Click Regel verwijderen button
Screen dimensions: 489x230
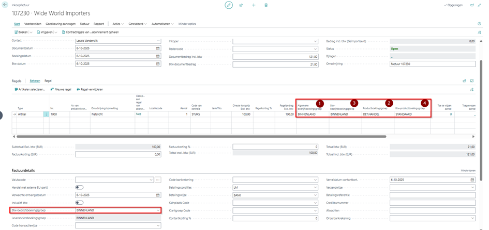89,89
